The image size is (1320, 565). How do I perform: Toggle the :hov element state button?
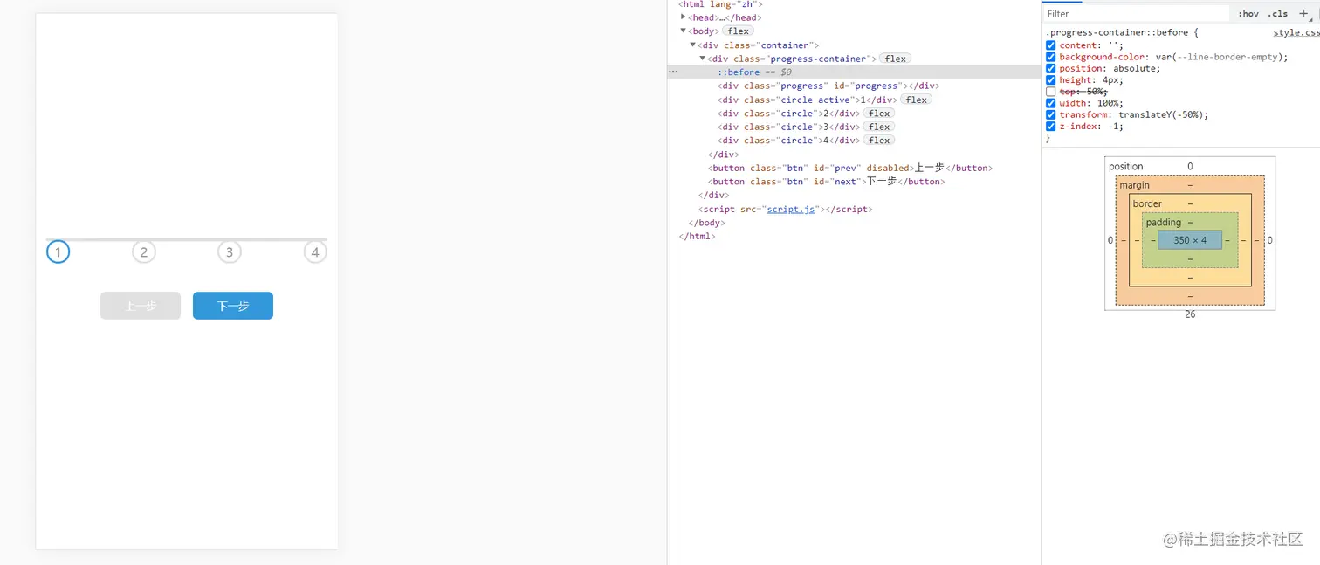(x=1248, y=14)
